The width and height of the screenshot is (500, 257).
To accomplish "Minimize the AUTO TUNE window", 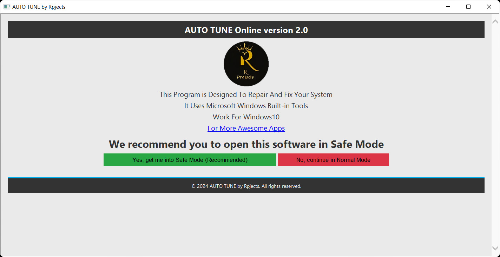I will [448, 7].
